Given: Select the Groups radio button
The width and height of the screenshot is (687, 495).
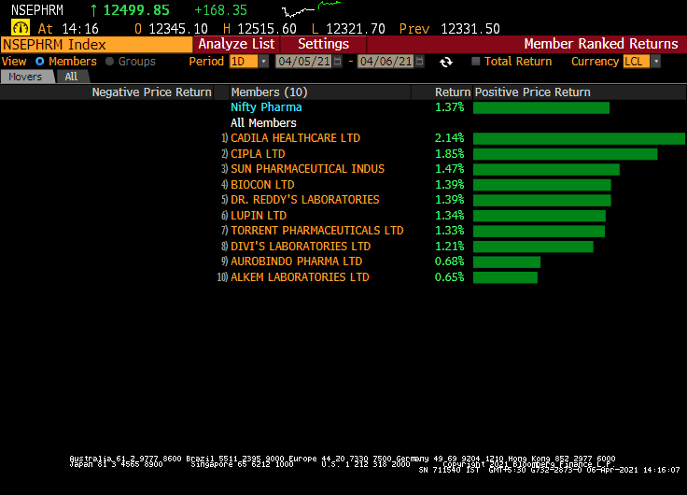Looking at the screenshot, I should pyautogui.click(x=110, y=62).
